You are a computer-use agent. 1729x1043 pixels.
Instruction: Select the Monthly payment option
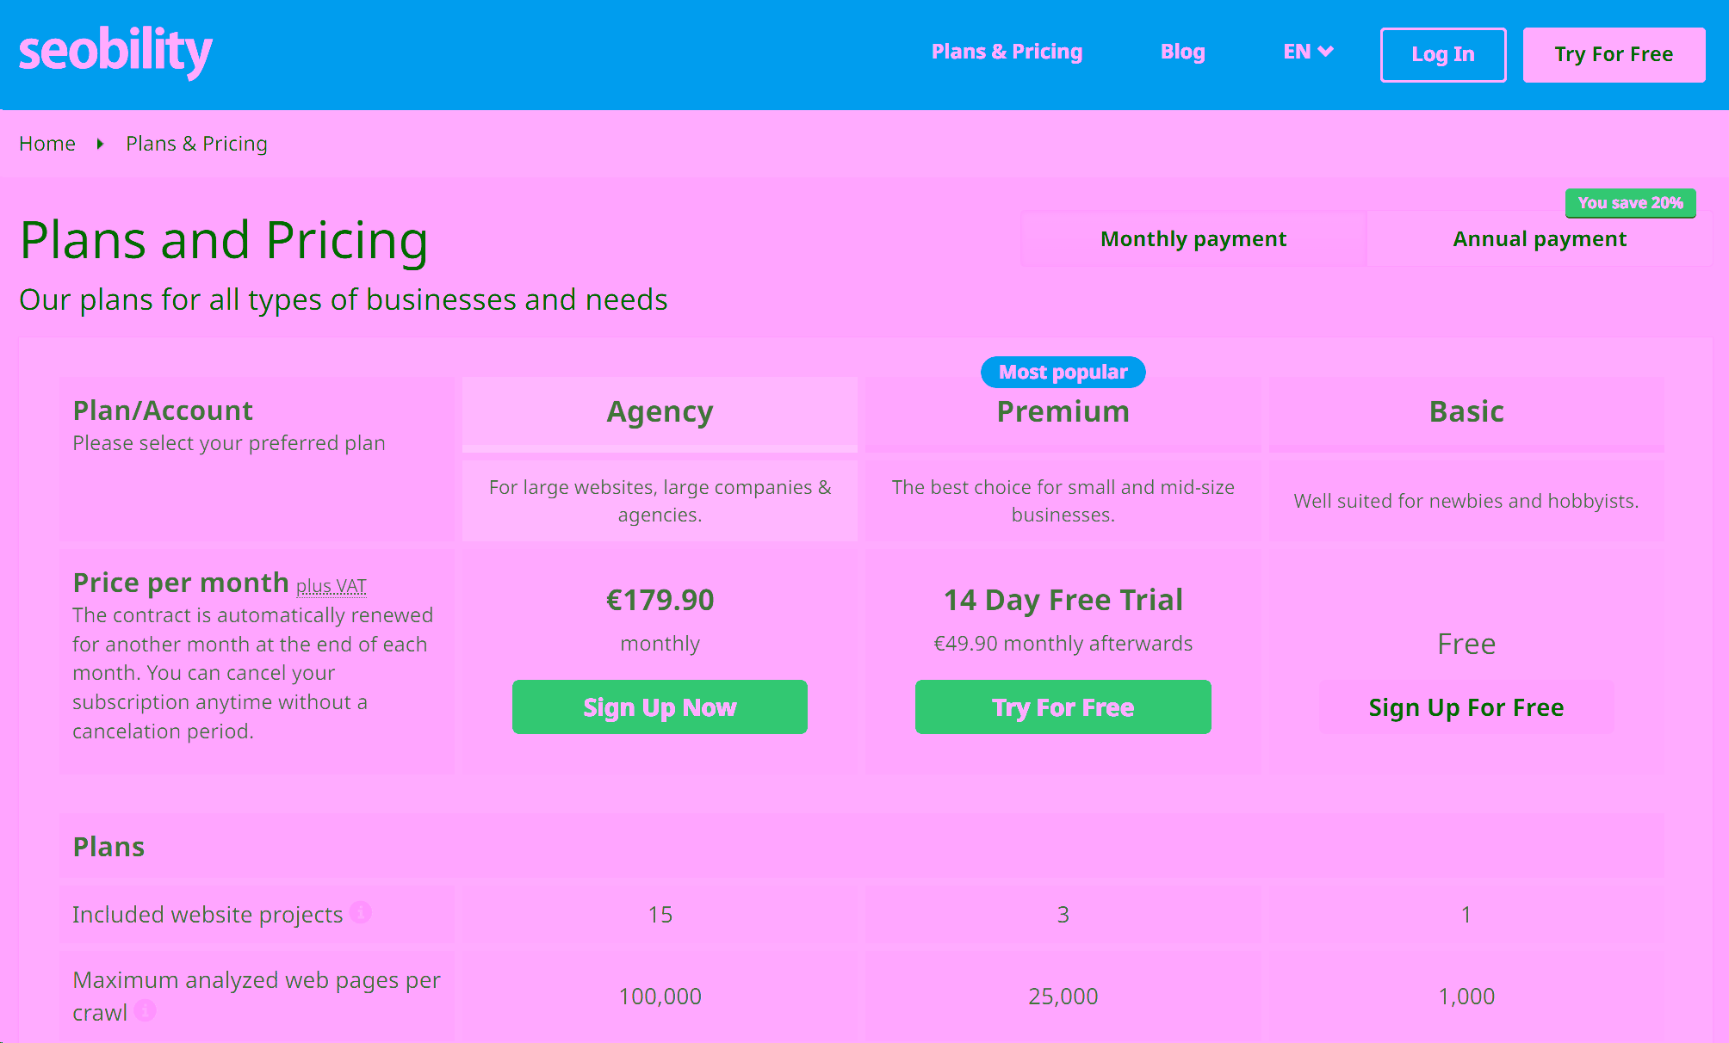[x=1193, y=238]
